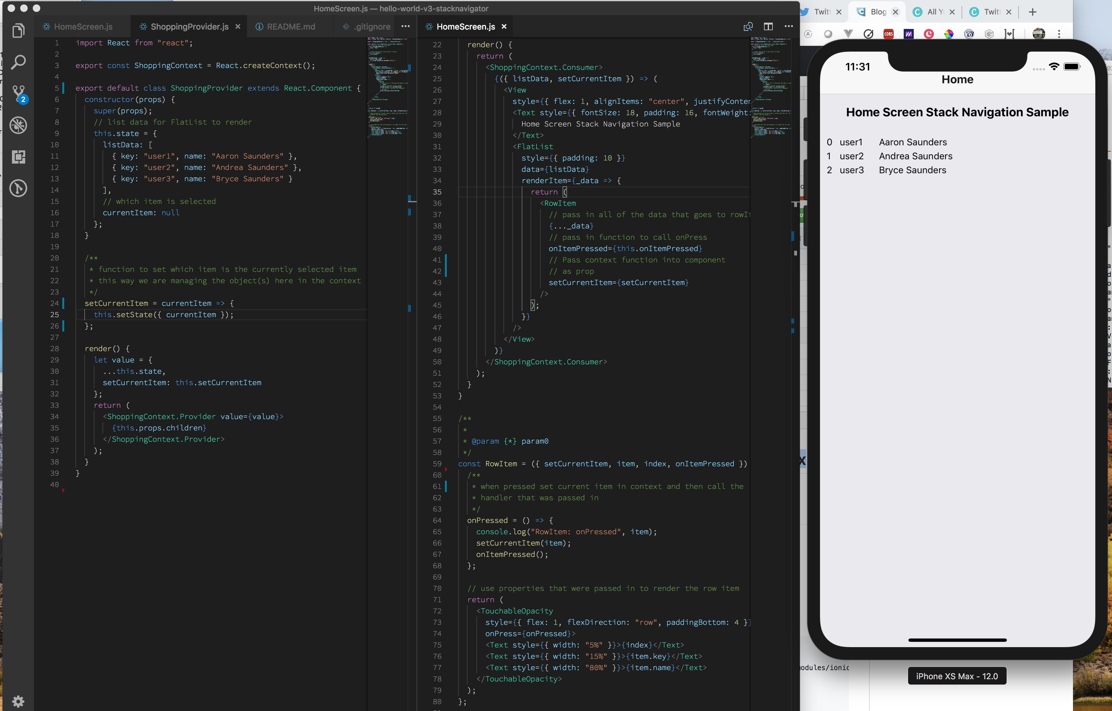
Task: Open left editor group's overflow ellipsis menu
Action: click(x=406, y=26)
